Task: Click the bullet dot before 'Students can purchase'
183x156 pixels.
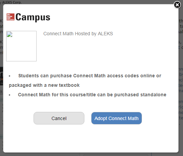Action: [x=9, y=76]
